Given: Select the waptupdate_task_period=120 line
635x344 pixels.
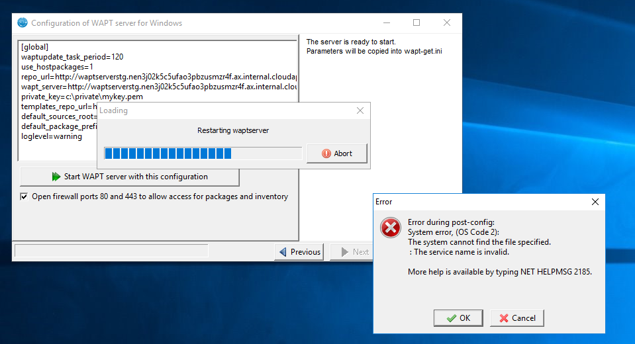Looking at the screenshot, I should 72,57.
